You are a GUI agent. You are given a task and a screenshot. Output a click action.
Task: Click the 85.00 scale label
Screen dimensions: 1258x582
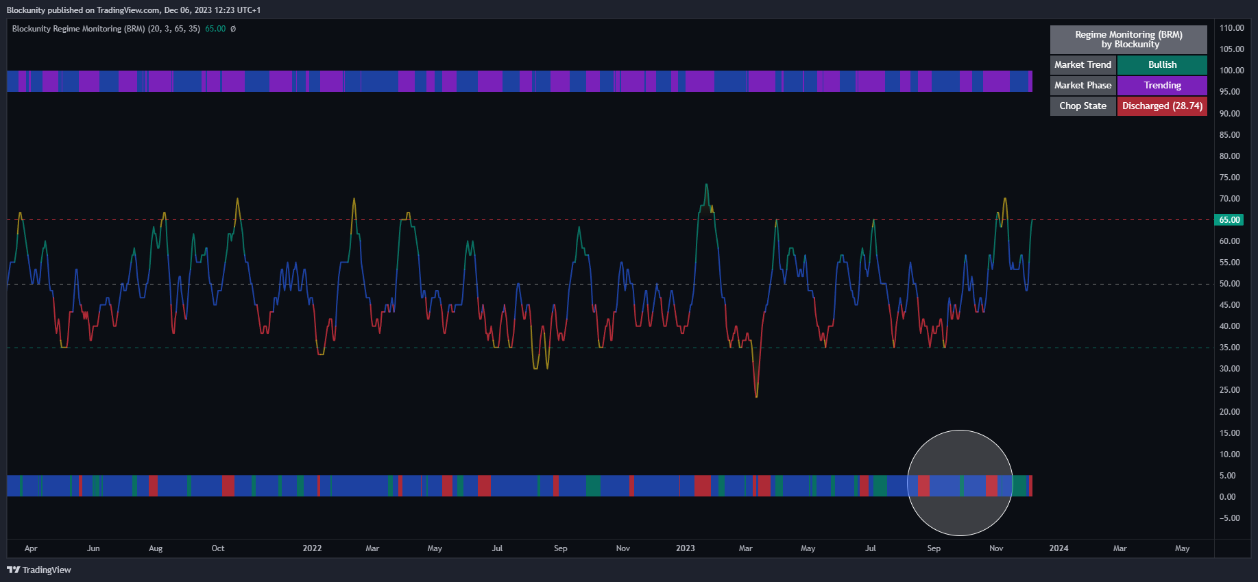click(x=1230, y=135)
